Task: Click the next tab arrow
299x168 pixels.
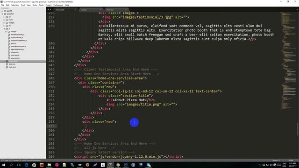Action: tap(50, 9)
